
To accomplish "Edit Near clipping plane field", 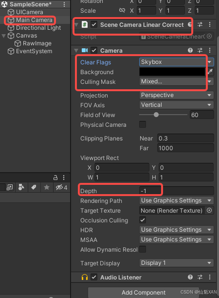I will [185, 138].
